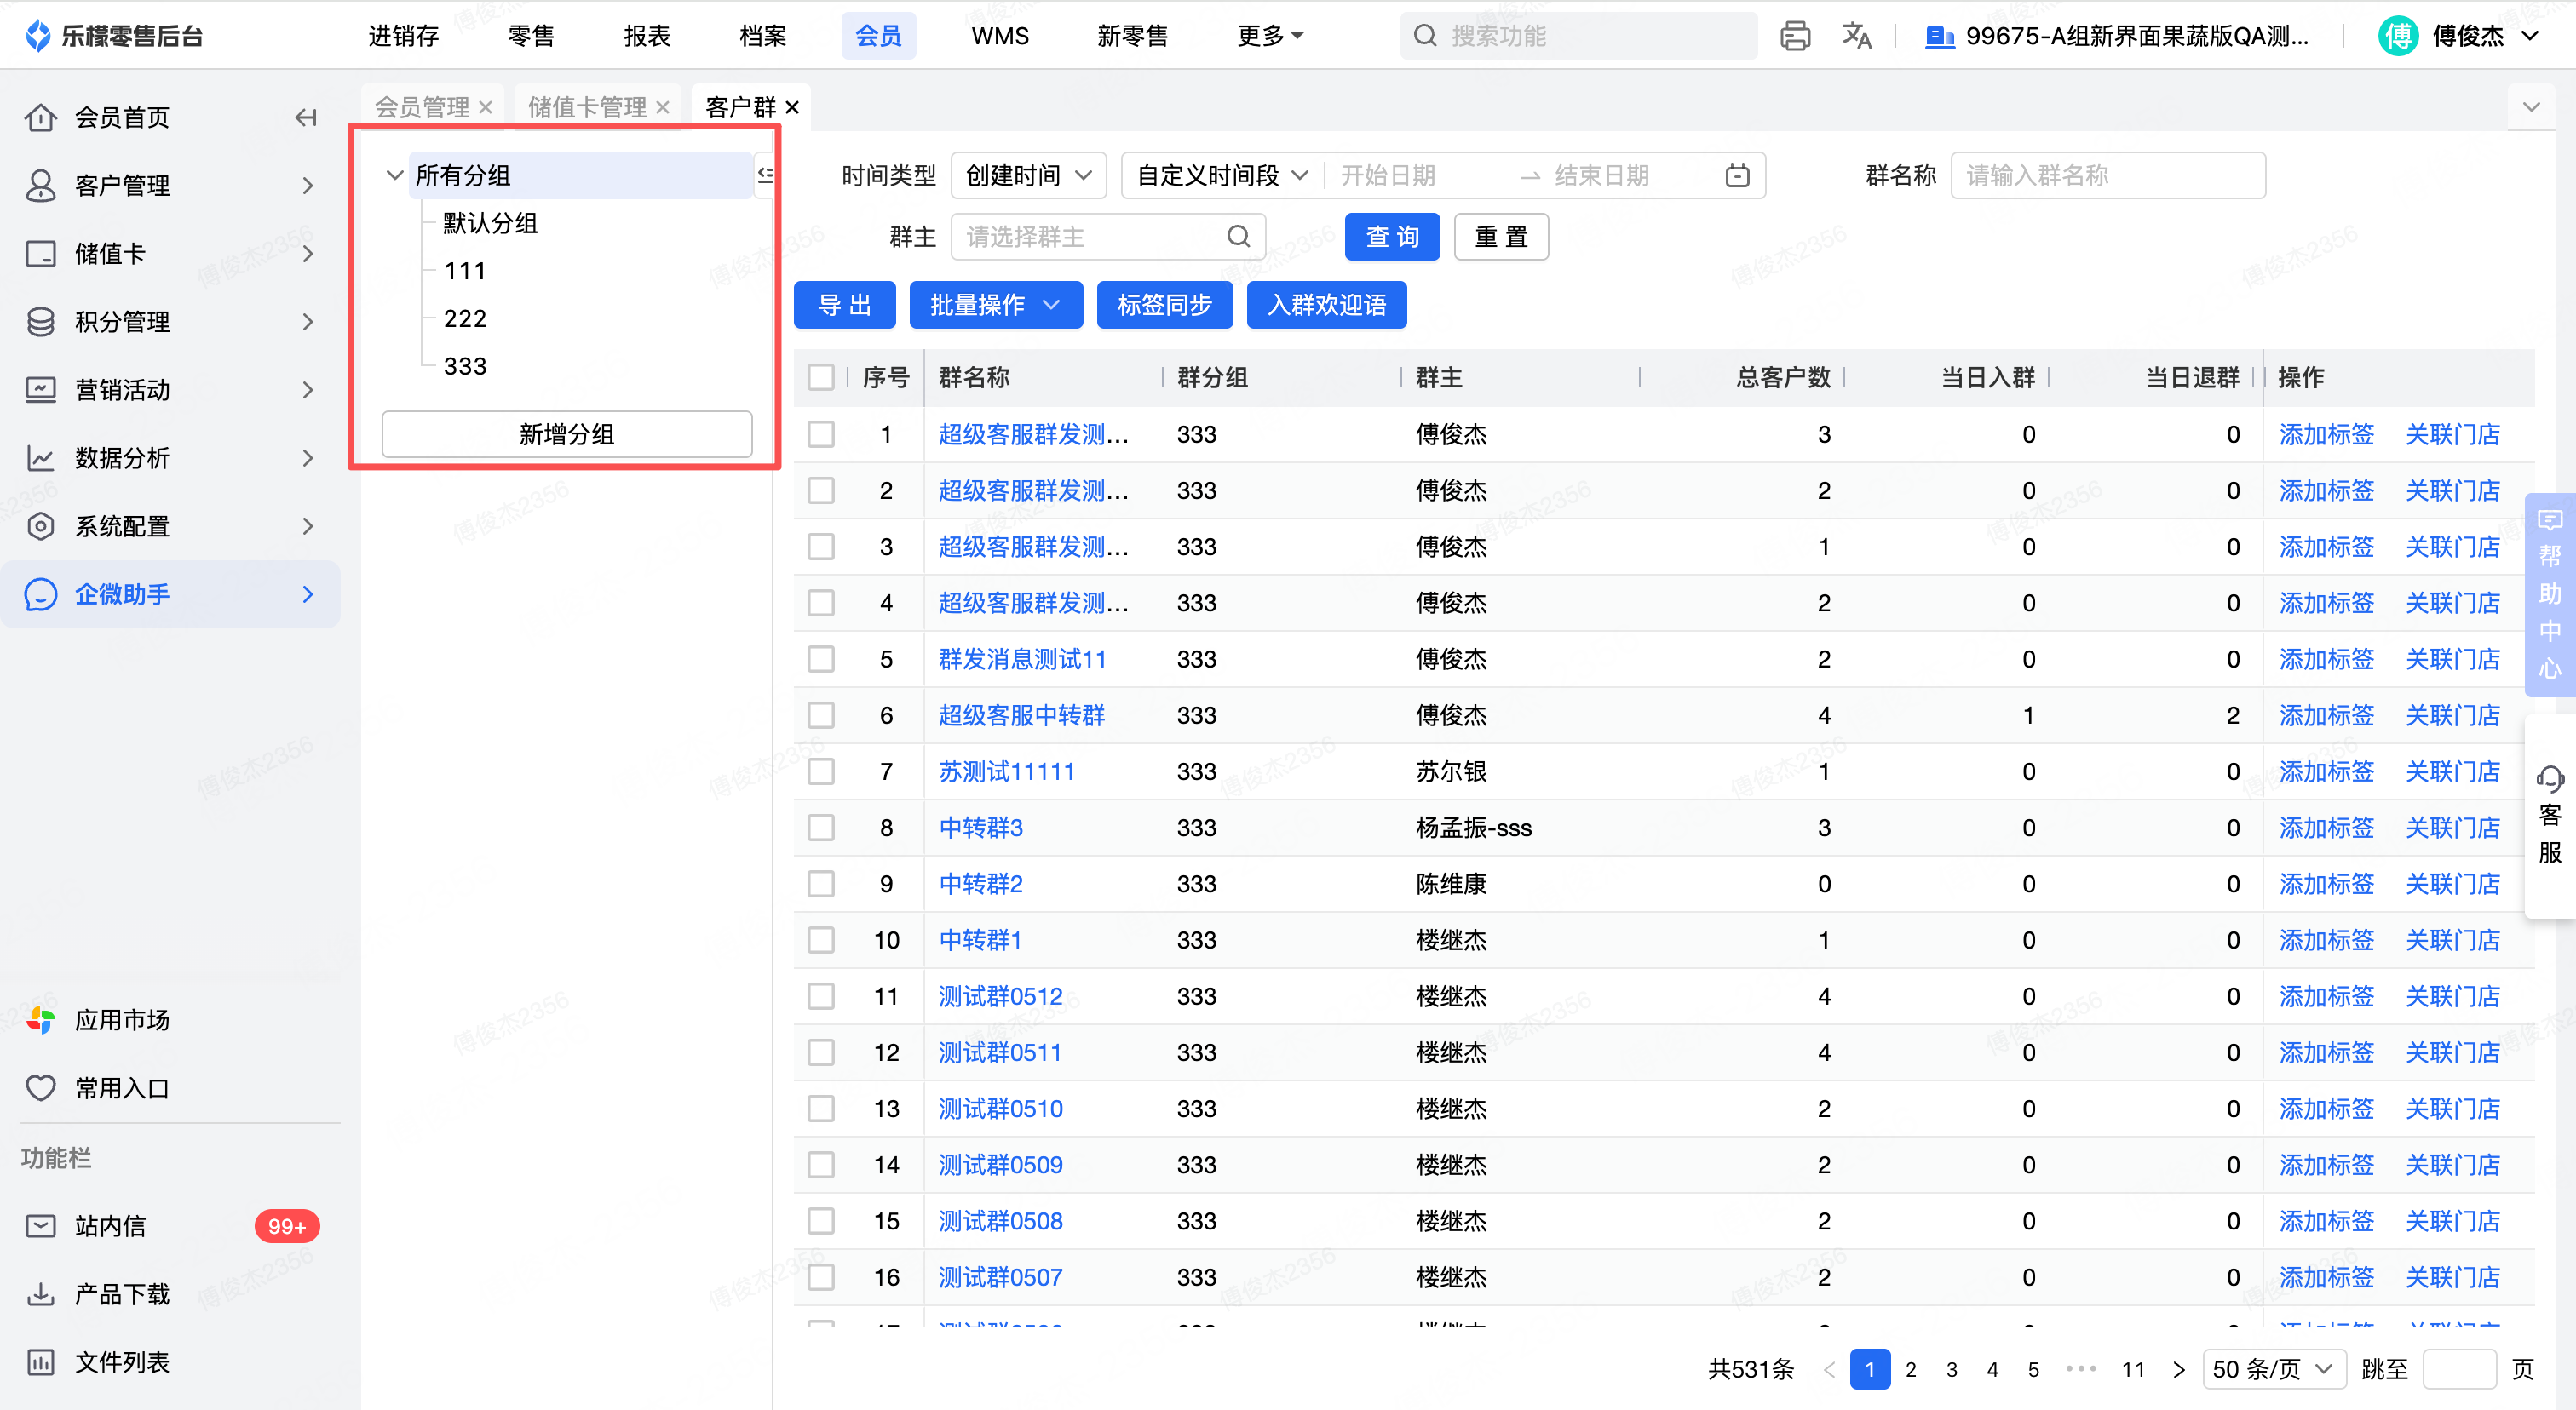The width and height of the screenshot is (2576, 1410).
Task: Go to page 2 in pagination
Action: 1910,1369
